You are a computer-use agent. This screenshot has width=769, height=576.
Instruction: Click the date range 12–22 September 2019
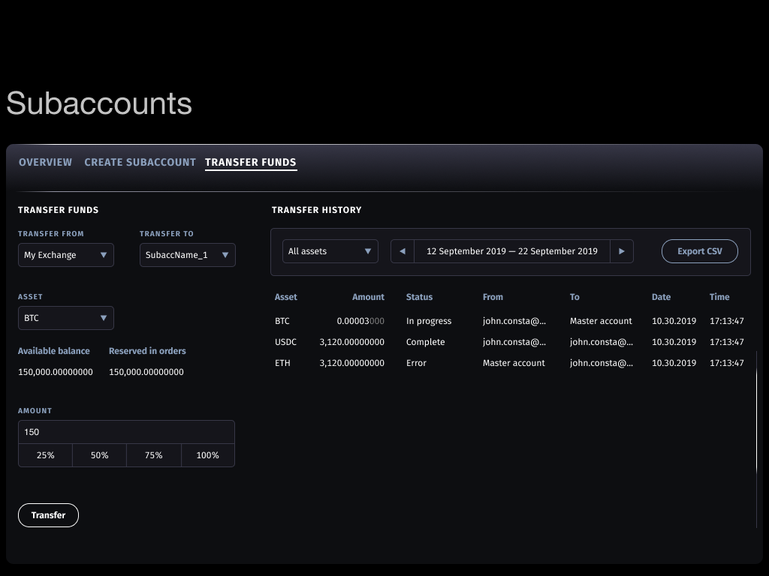click(511, 251)
